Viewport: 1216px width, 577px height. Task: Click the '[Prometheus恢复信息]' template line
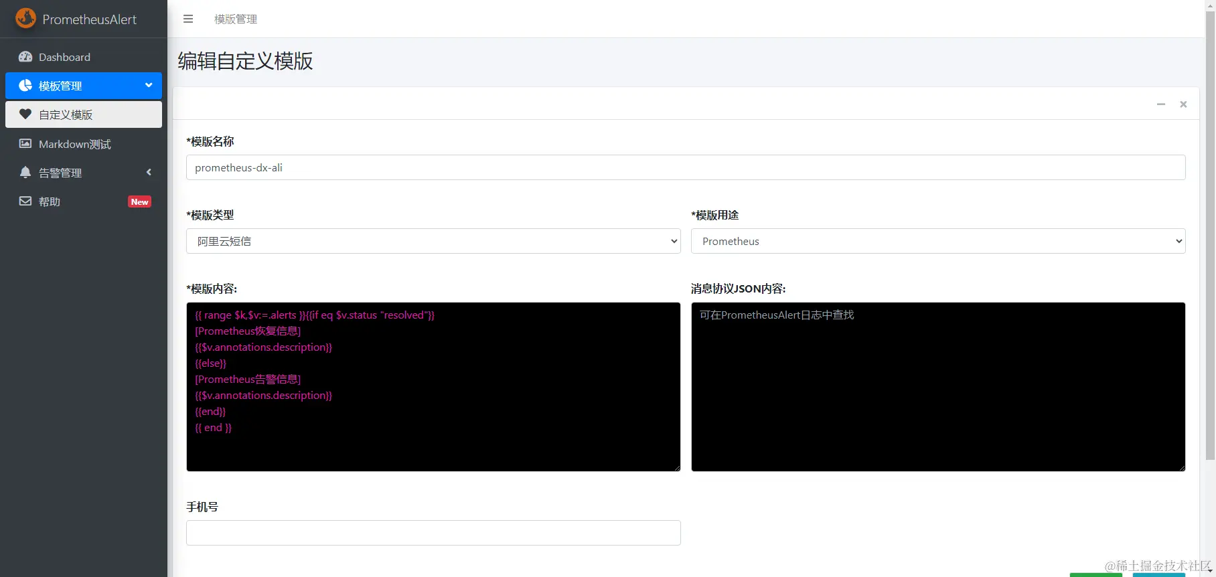[248, 331]
